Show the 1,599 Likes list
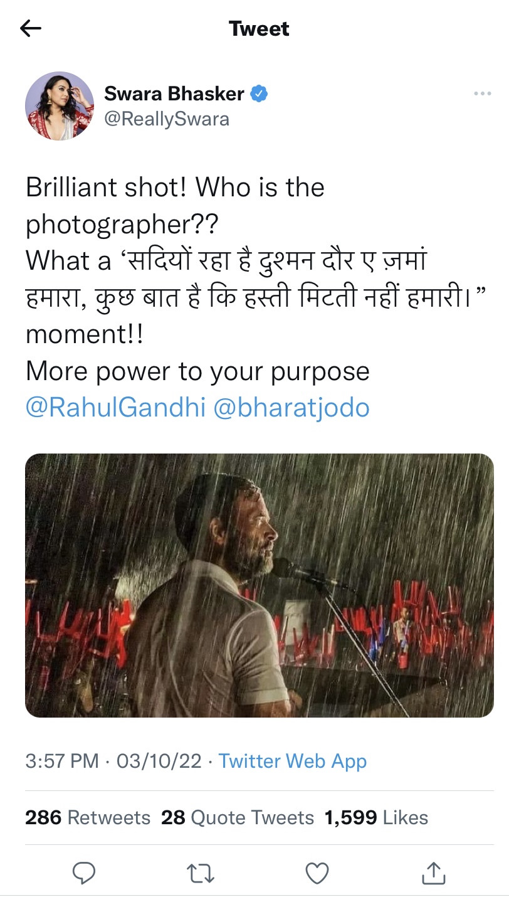The image size is (509, 897). (376, 817)
